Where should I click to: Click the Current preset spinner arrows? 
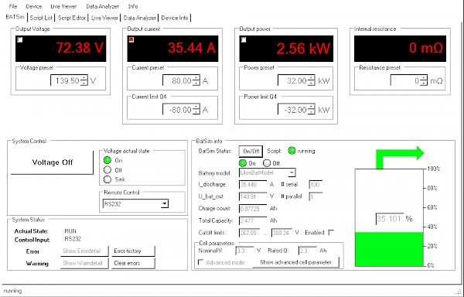tap(196, 80)
